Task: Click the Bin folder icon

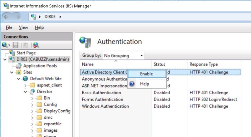Action: [x=39, y=98]
